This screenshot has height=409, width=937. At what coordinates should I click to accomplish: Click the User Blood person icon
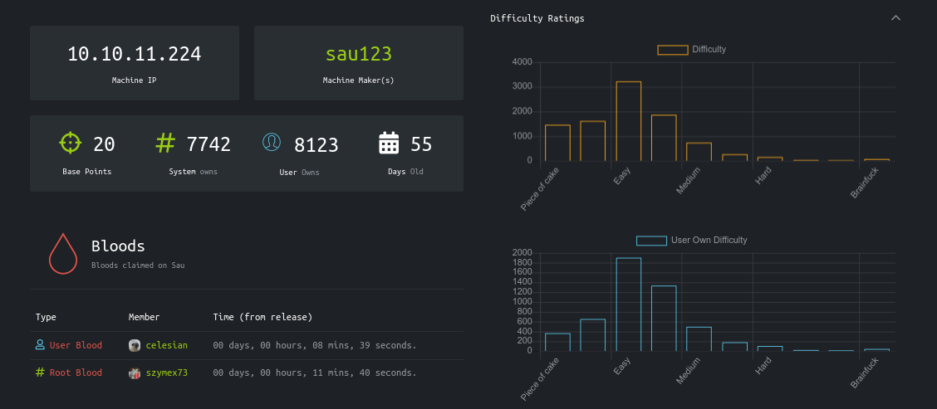point(40,345)
